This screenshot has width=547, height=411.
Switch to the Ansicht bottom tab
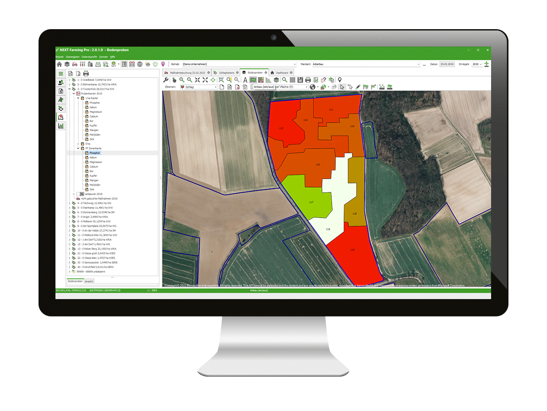[89, 281]
